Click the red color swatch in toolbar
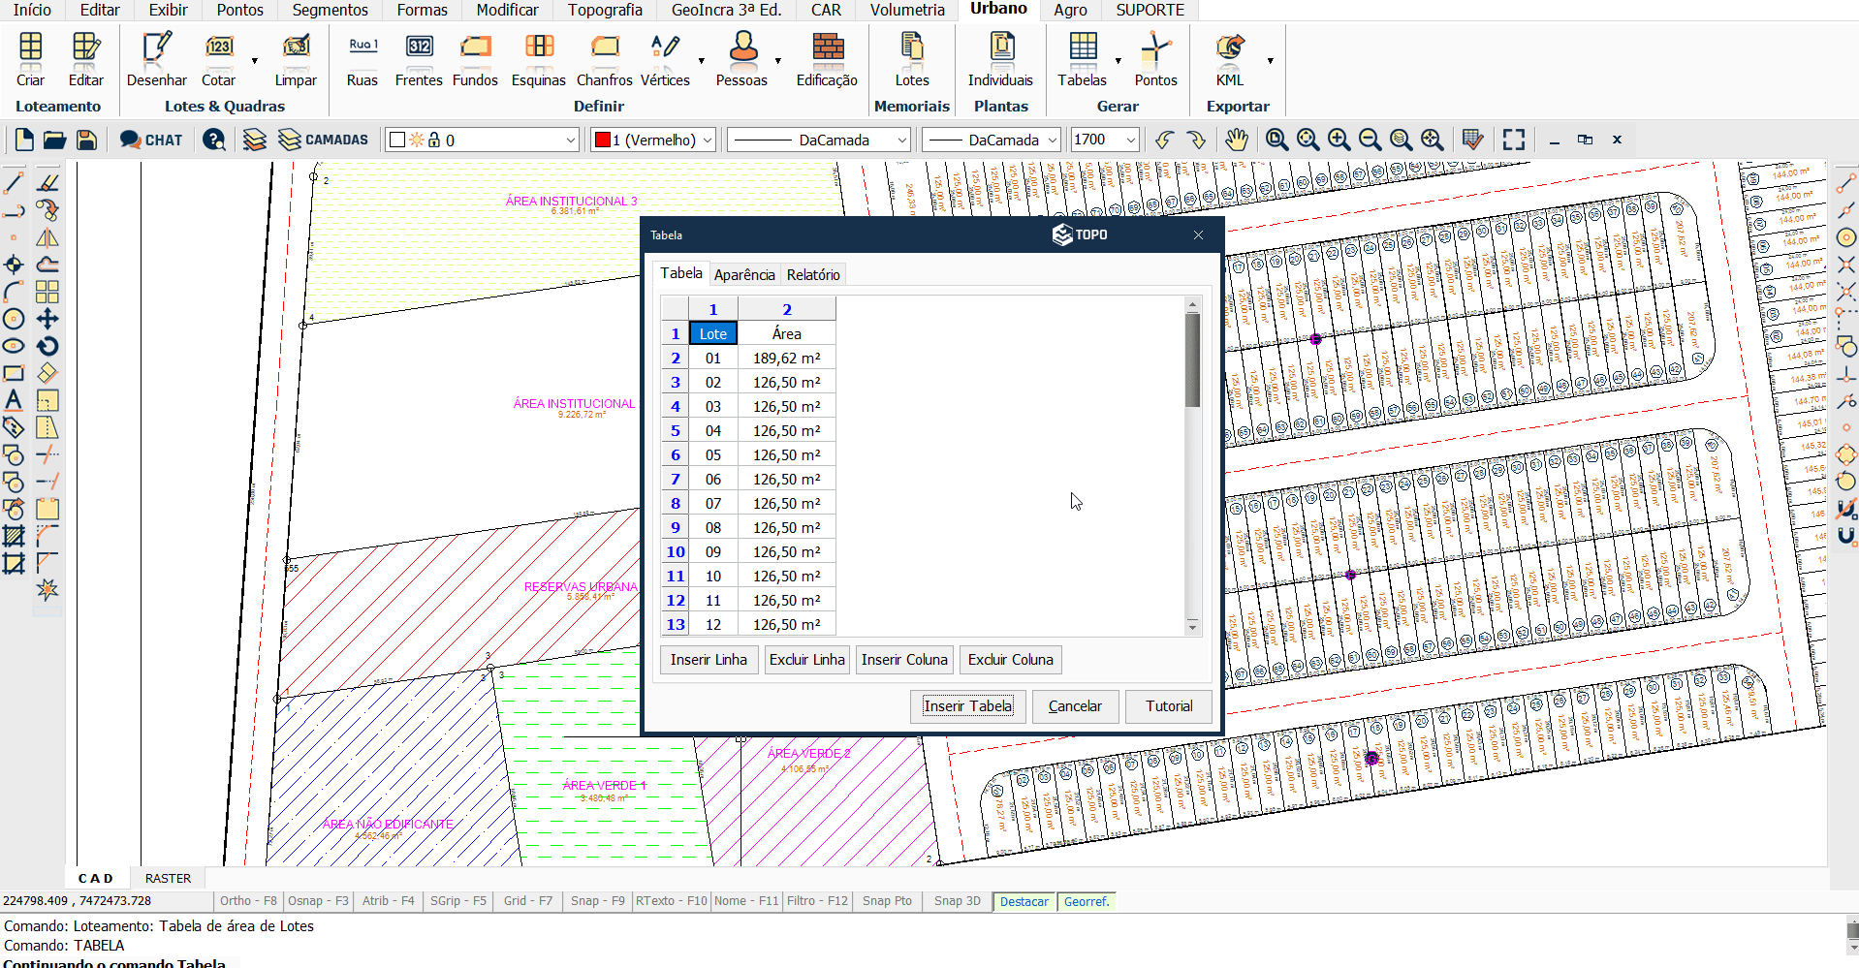 602,141
